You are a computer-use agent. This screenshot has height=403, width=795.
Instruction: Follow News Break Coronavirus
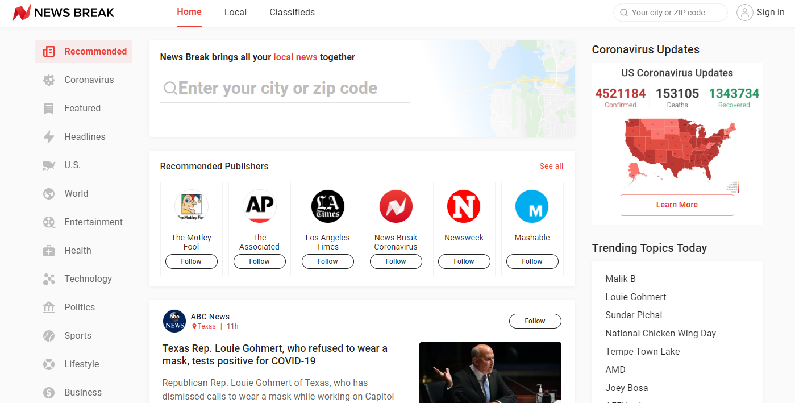pos(396,261)
